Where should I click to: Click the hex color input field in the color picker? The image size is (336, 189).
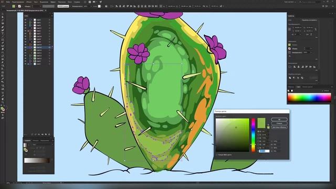(x=264, y=151)
